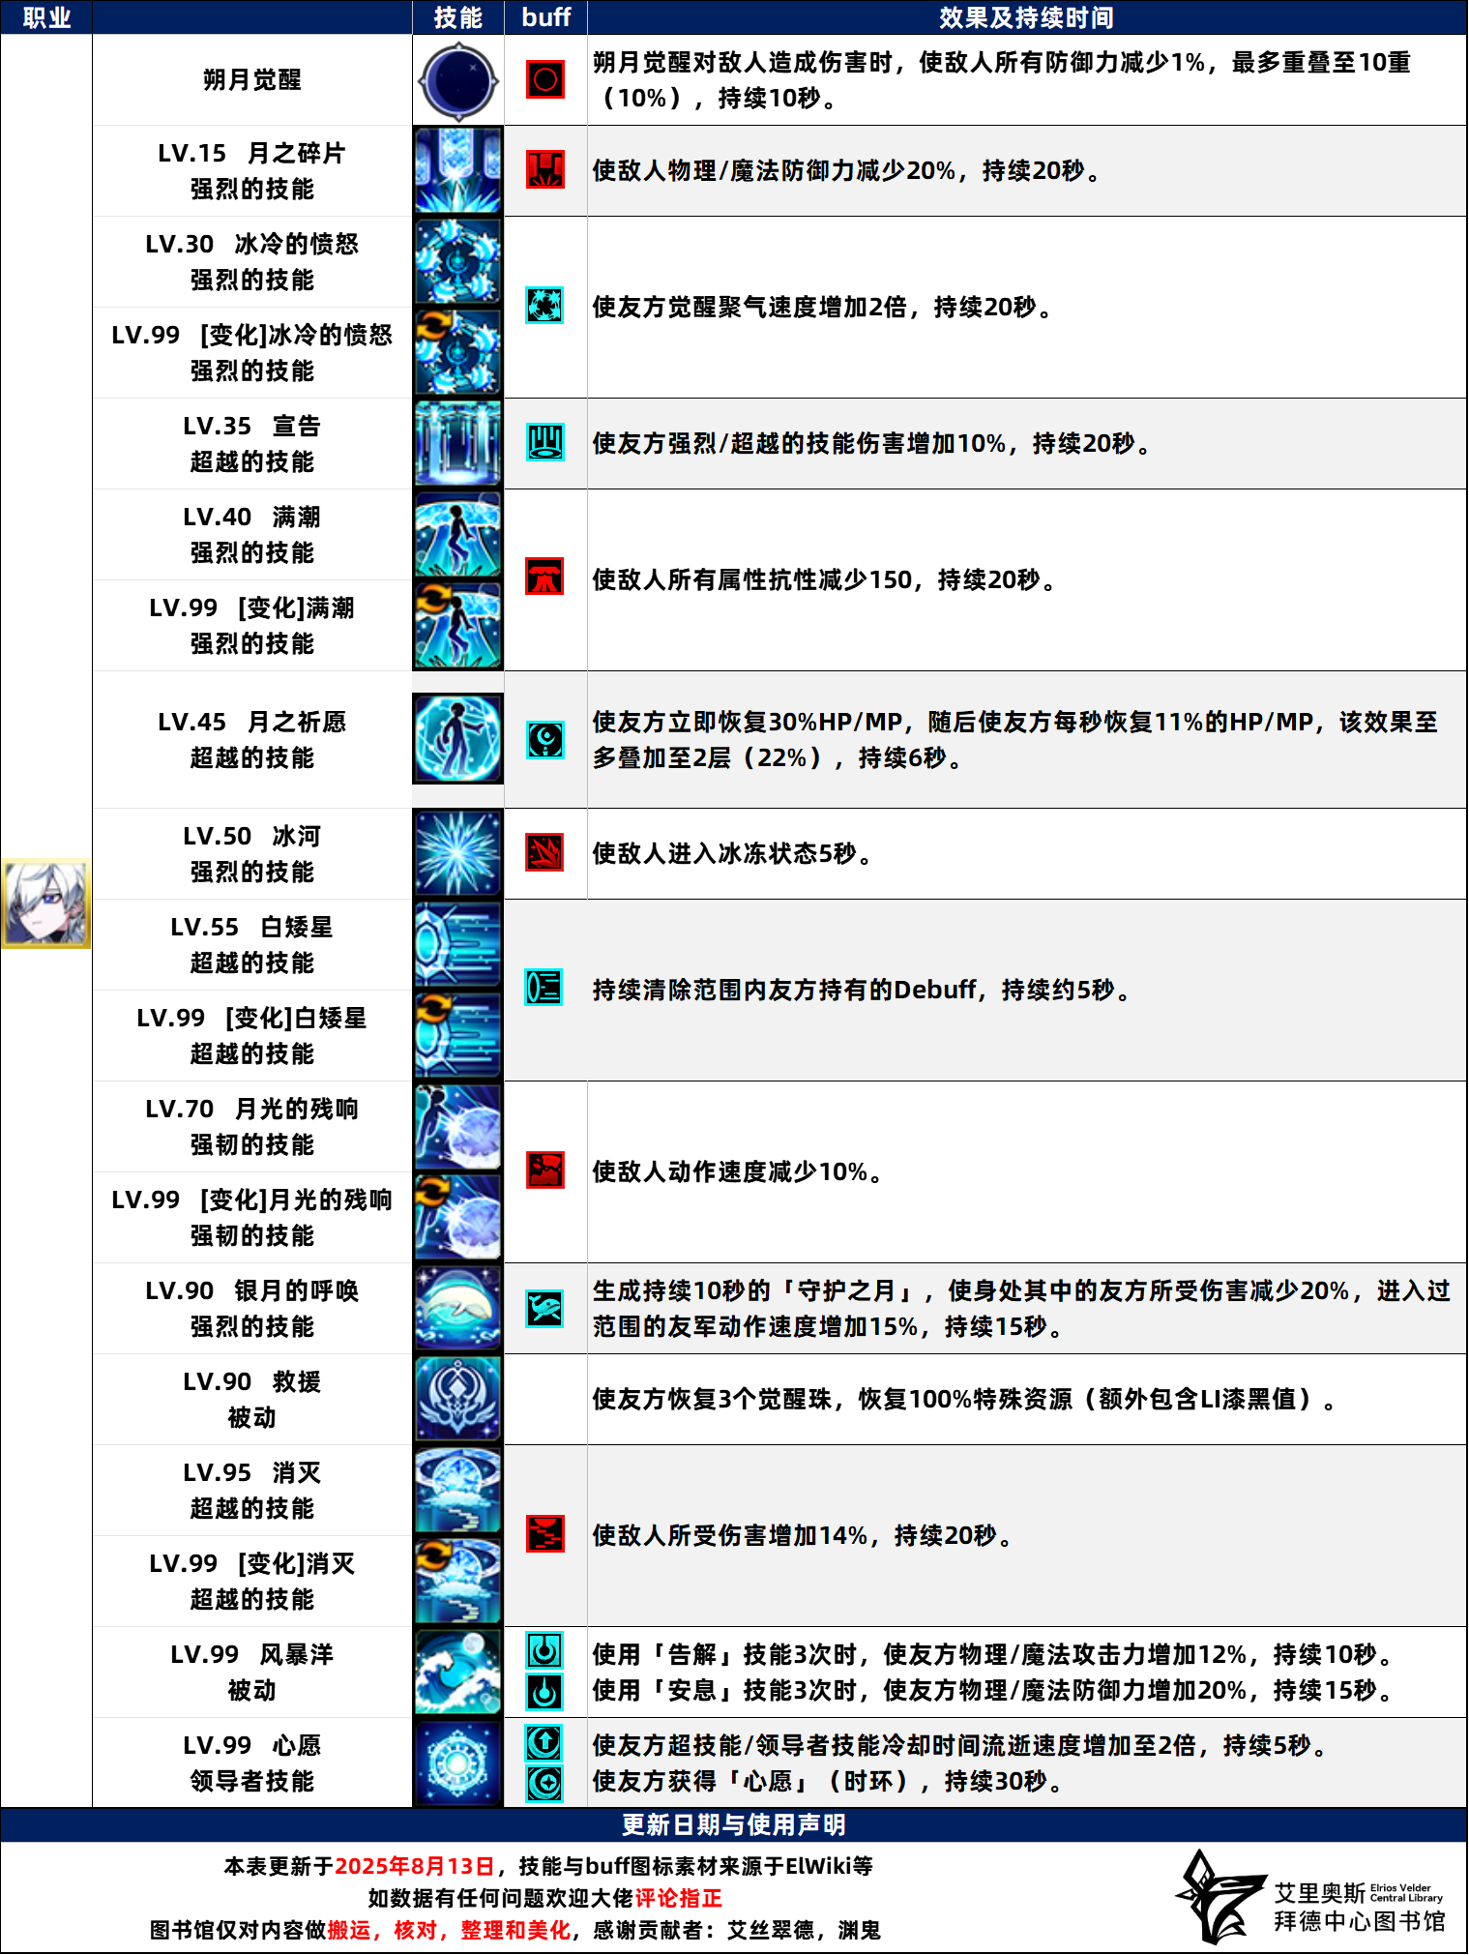Click the 艾里奥斯拜德中心图书馆 logo

tap(1312, 1898)
